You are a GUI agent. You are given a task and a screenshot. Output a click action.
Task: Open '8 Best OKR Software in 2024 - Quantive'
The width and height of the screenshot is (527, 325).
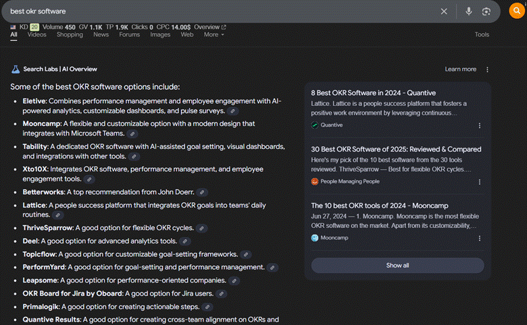pos(373,93)
